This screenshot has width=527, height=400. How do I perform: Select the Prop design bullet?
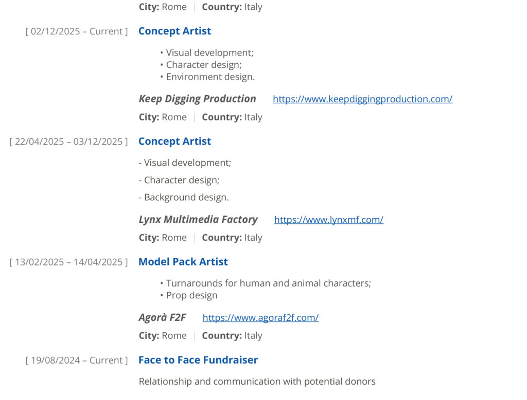pyautogui.click(x=191, y=295)
